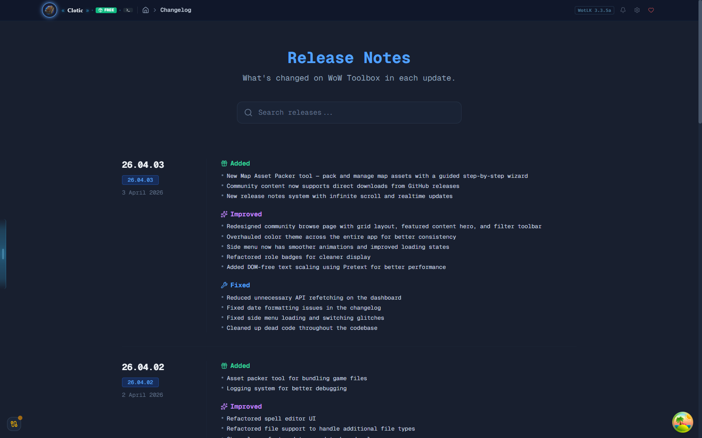Select the 26.04.02 release tag

[140, 382]
